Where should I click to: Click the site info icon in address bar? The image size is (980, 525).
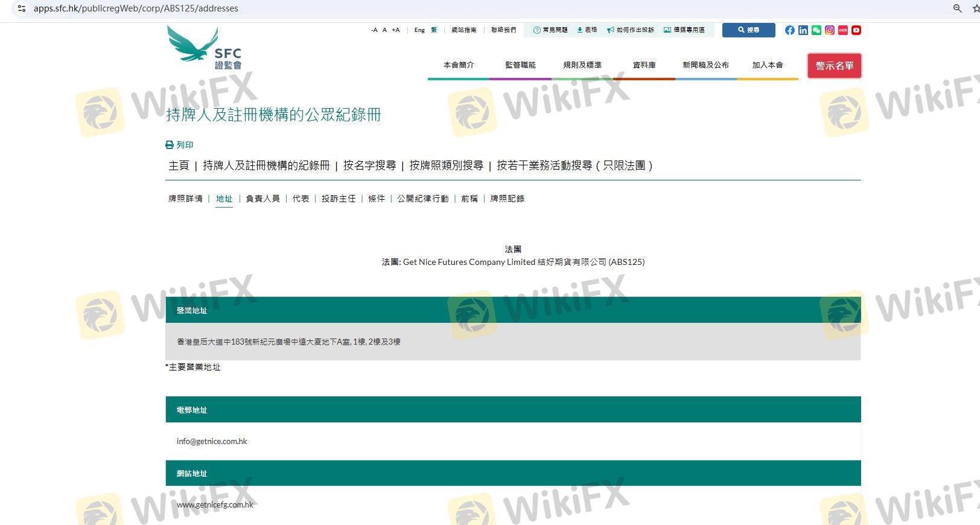21,8
